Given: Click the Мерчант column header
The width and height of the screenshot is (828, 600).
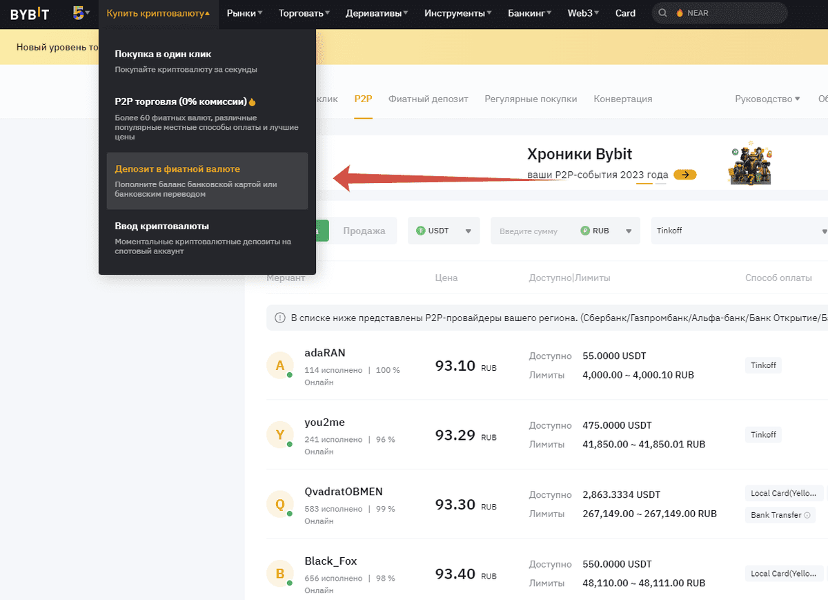Looking at the screenshot, I should [286, 278].
